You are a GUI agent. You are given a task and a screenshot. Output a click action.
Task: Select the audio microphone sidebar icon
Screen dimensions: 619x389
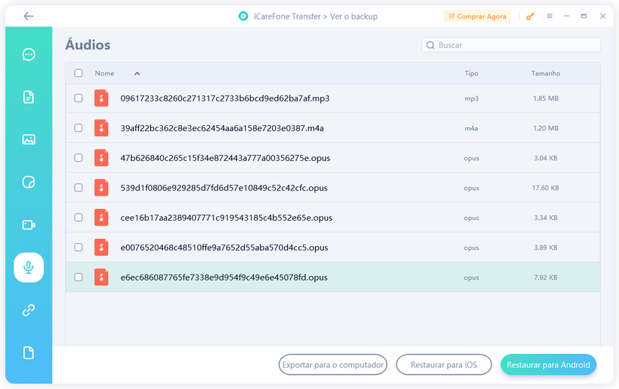point(29,267)
